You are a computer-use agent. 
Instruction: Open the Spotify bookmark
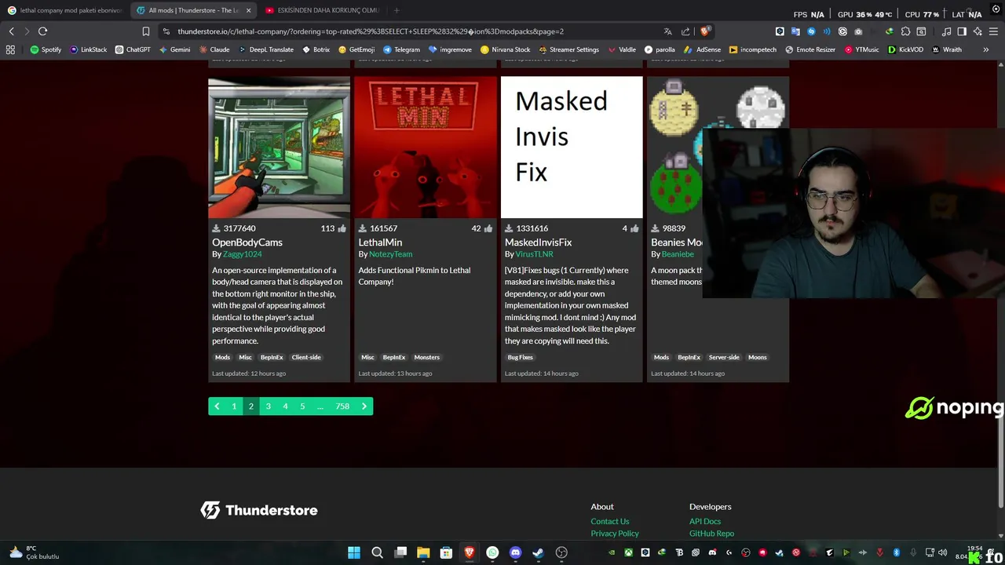pos(46,49)
